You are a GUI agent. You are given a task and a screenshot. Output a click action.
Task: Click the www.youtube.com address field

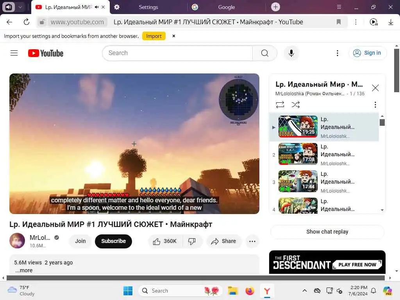click(x=77, y=22)
